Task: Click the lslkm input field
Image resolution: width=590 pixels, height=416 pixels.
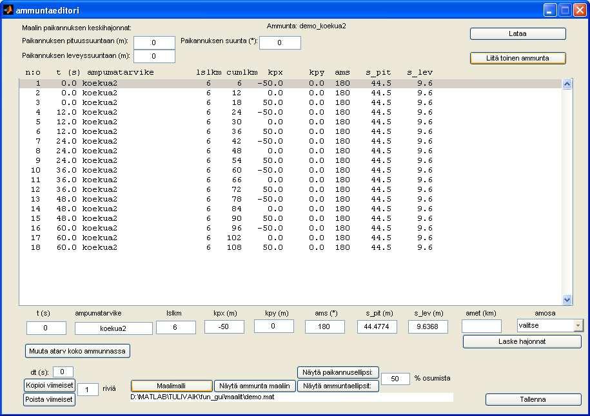Action: pos(176,327)
